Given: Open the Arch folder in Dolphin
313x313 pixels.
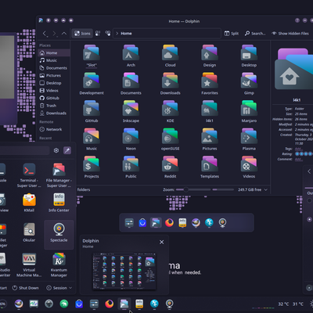Looking at the screenshot, I should [131, 56].
